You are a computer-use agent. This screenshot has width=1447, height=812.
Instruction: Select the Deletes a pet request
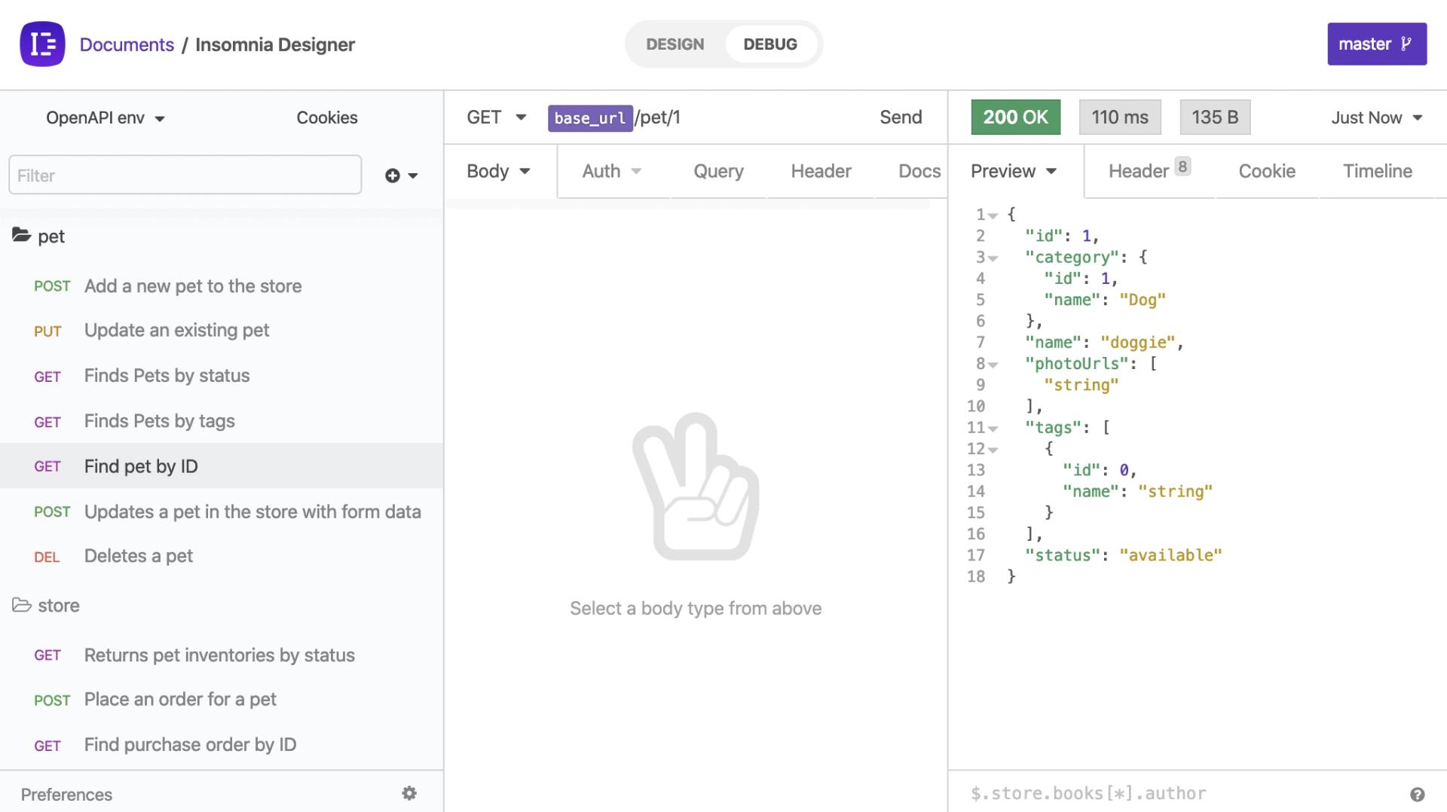pyautogui.click(x=139, y=556)
